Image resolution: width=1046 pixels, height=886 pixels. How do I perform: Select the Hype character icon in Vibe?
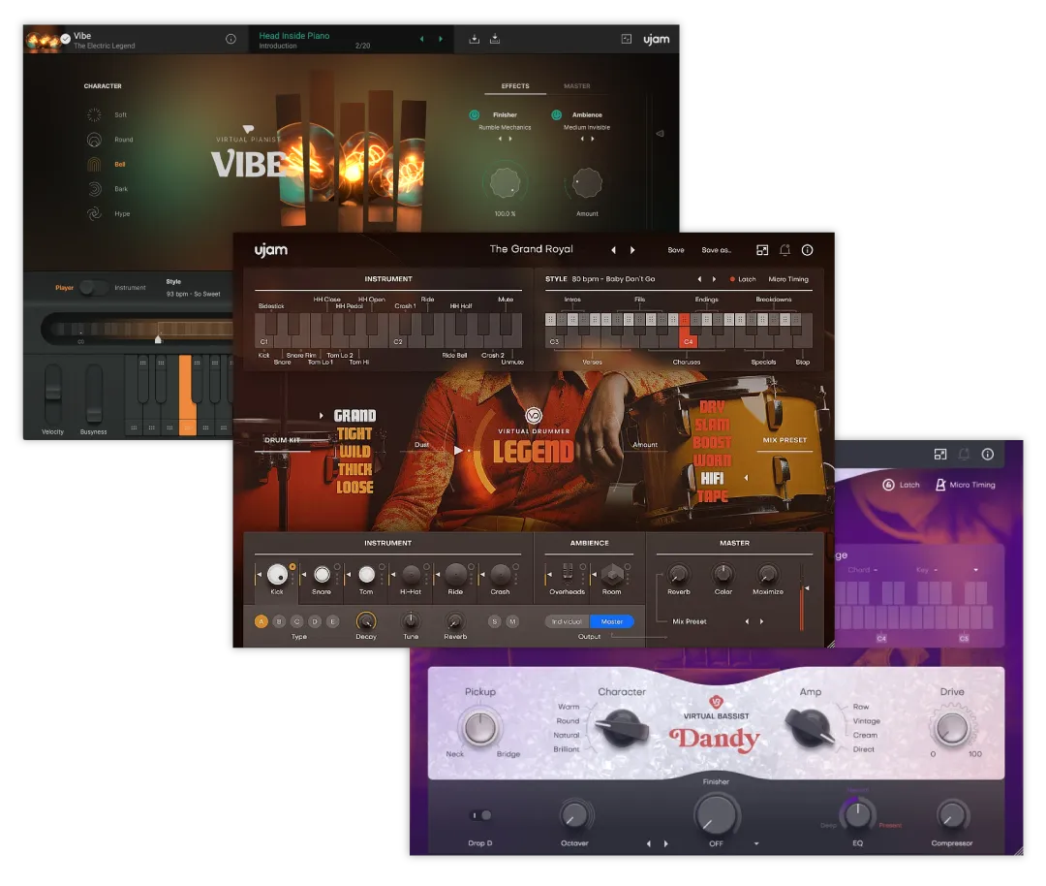tap(94, 213)
